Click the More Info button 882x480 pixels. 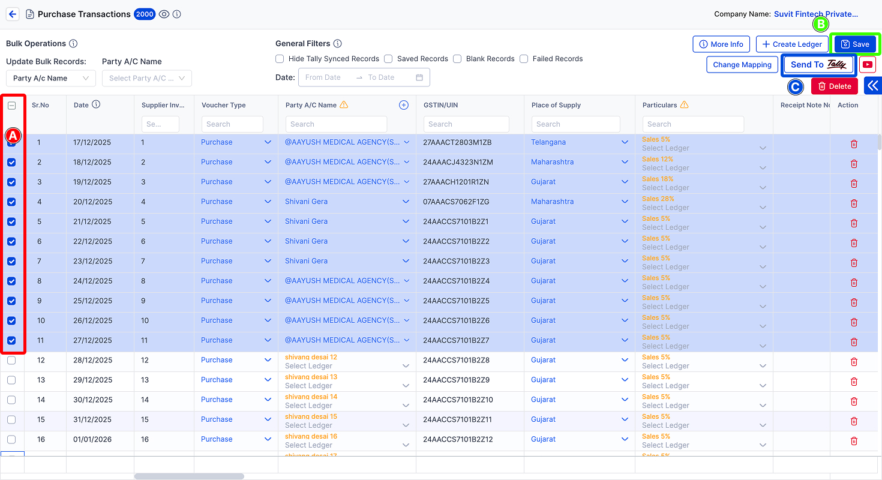point(721,44)
